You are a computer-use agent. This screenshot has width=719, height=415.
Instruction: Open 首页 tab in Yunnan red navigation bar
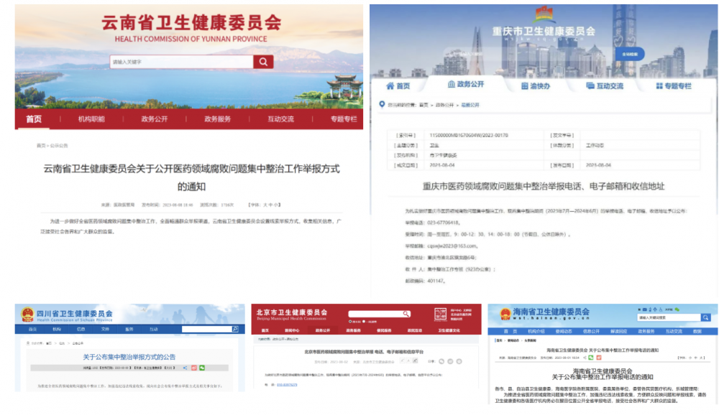coord(34,119)
